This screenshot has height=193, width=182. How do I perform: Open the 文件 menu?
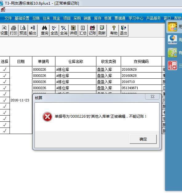(x=8, y=18)
